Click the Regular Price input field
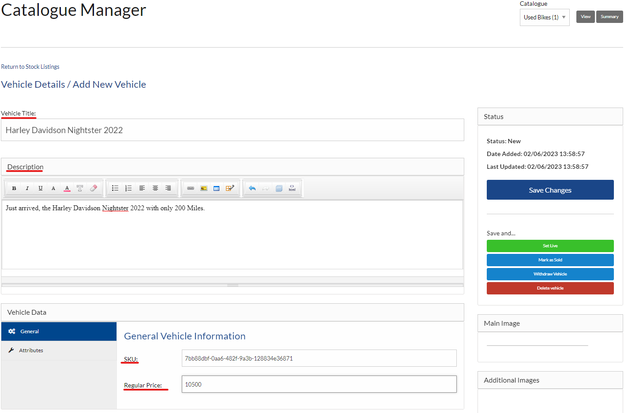This screenshot has width=628, height=413. click(319, 384)
